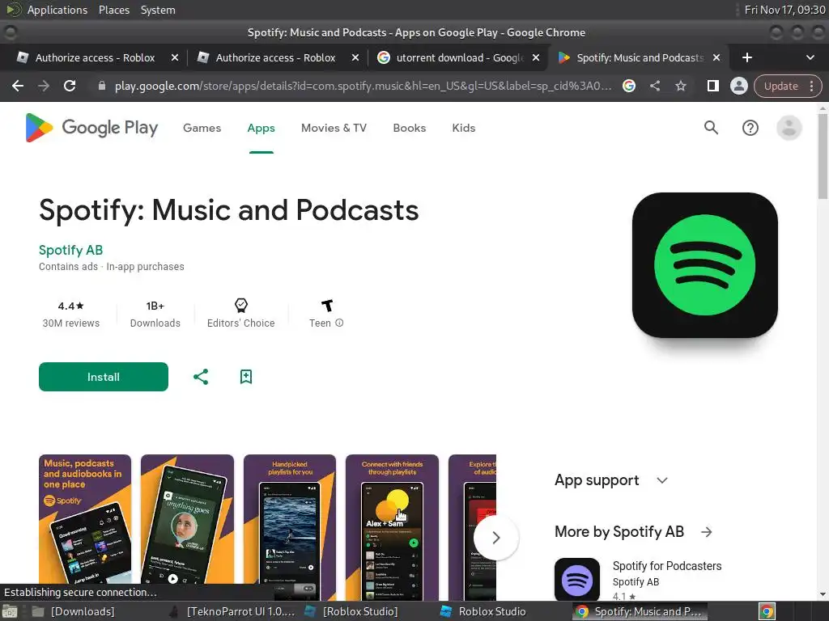Close the utorrent download tab
Screen dimensions: 829x621
click(536, 57)
